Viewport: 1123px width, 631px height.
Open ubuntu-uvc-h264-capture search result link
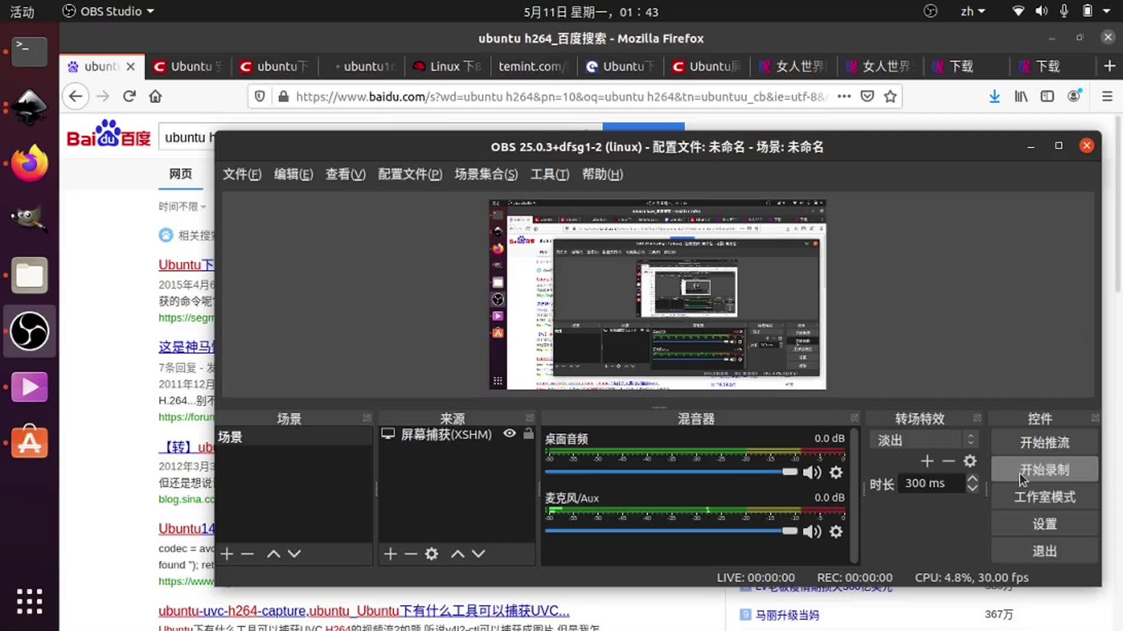364,611
